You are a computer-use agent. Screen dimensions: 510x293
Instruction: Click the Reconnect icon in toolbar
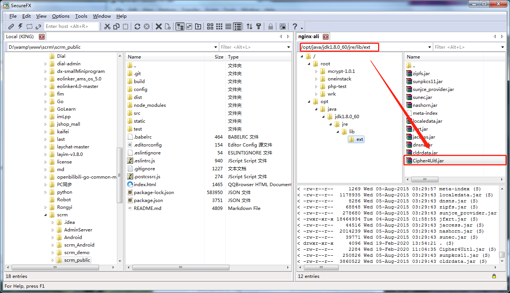(29, 26)
